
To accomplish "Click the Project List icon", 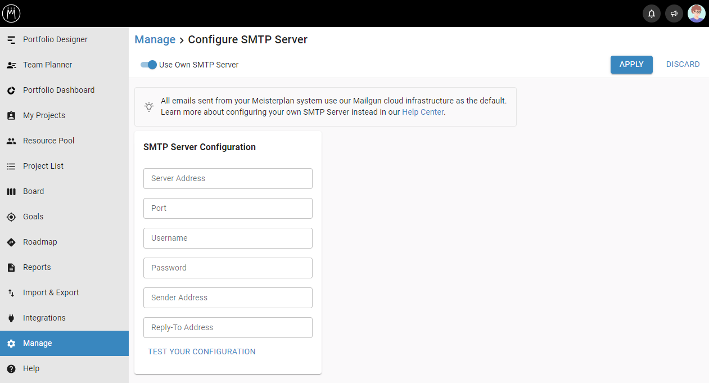I will pyautogui.click(x=11, y=166).
